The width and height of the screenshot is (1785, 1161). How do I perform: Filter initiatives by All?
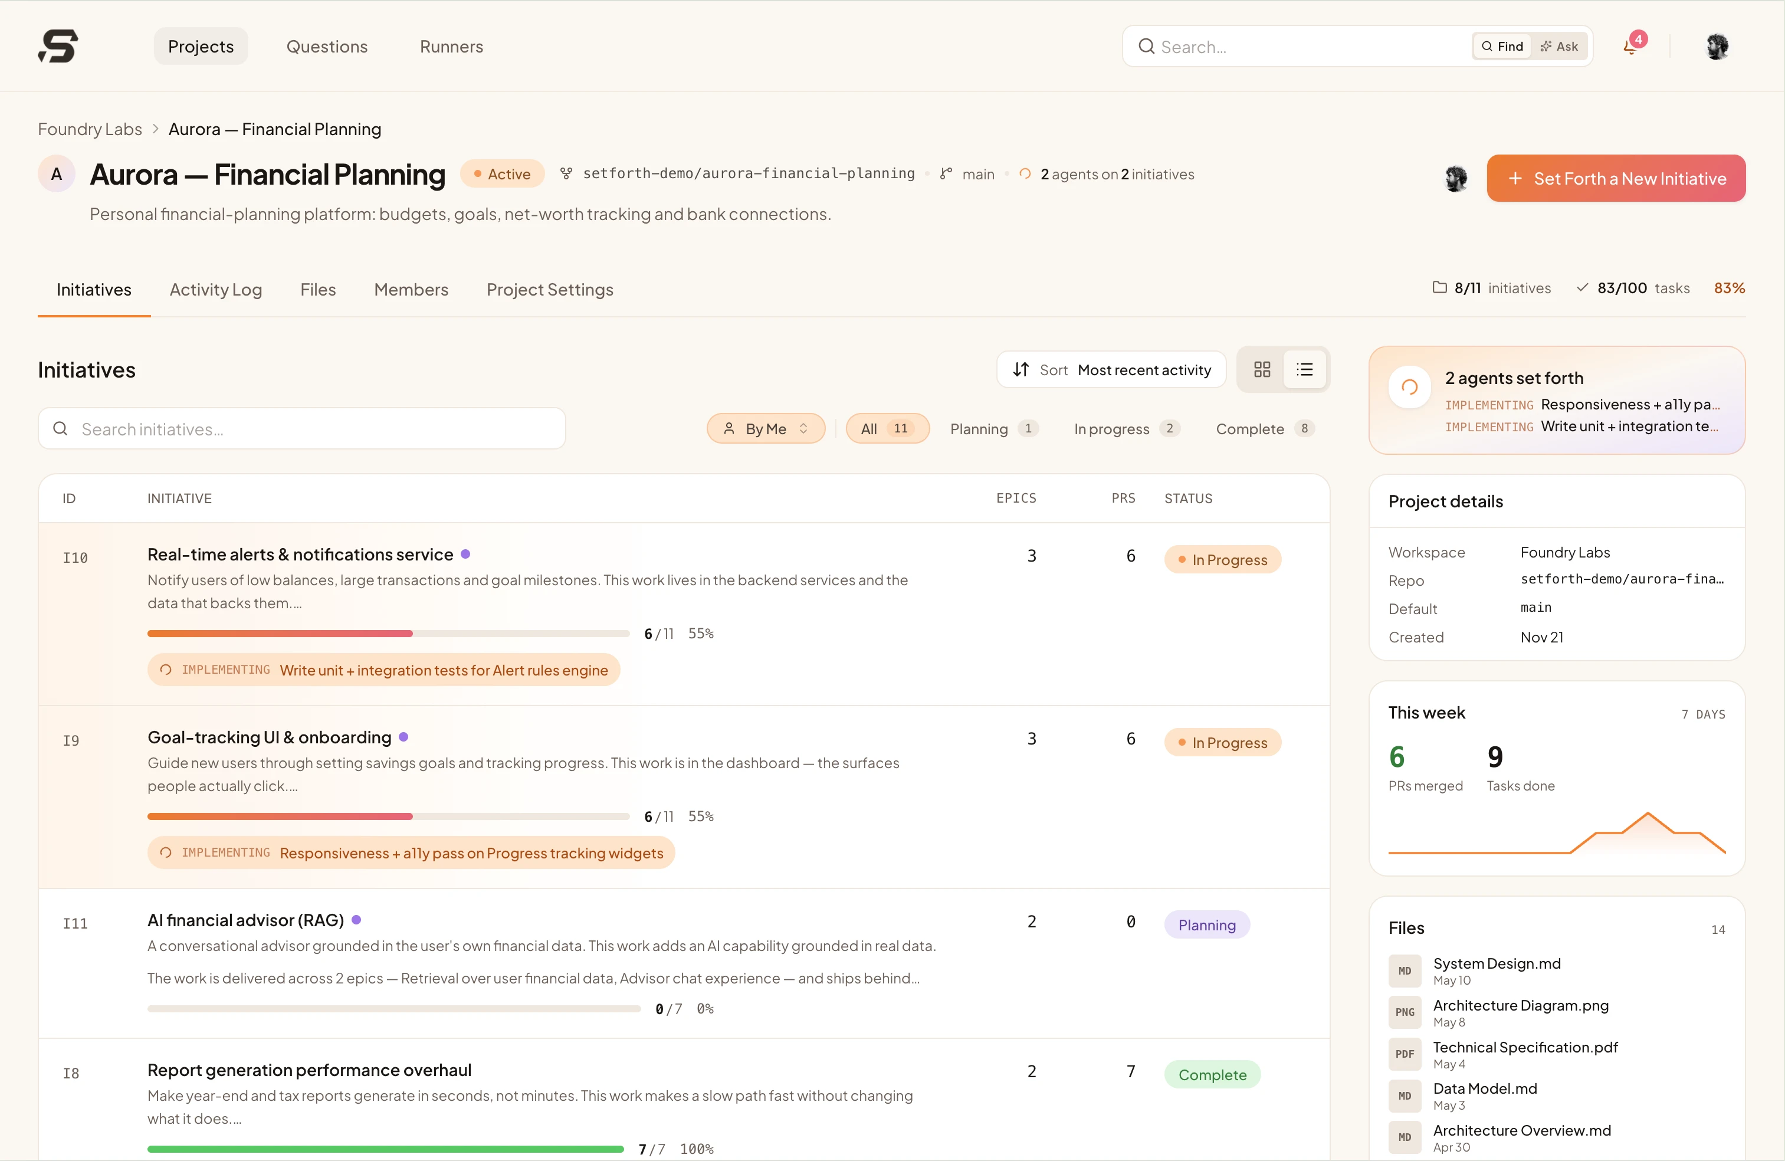887,428
